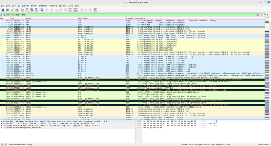Open the Wireless menu

pos(63,6)
